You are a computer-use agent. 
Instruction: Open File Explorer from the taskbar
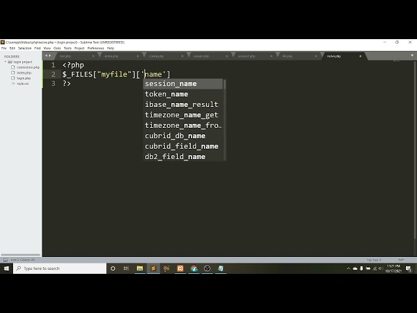(x=139, y=269)
